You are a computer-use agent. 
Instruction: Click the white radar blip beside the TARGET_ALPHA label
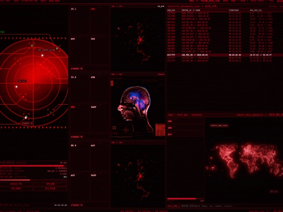[x=42, y=55]
